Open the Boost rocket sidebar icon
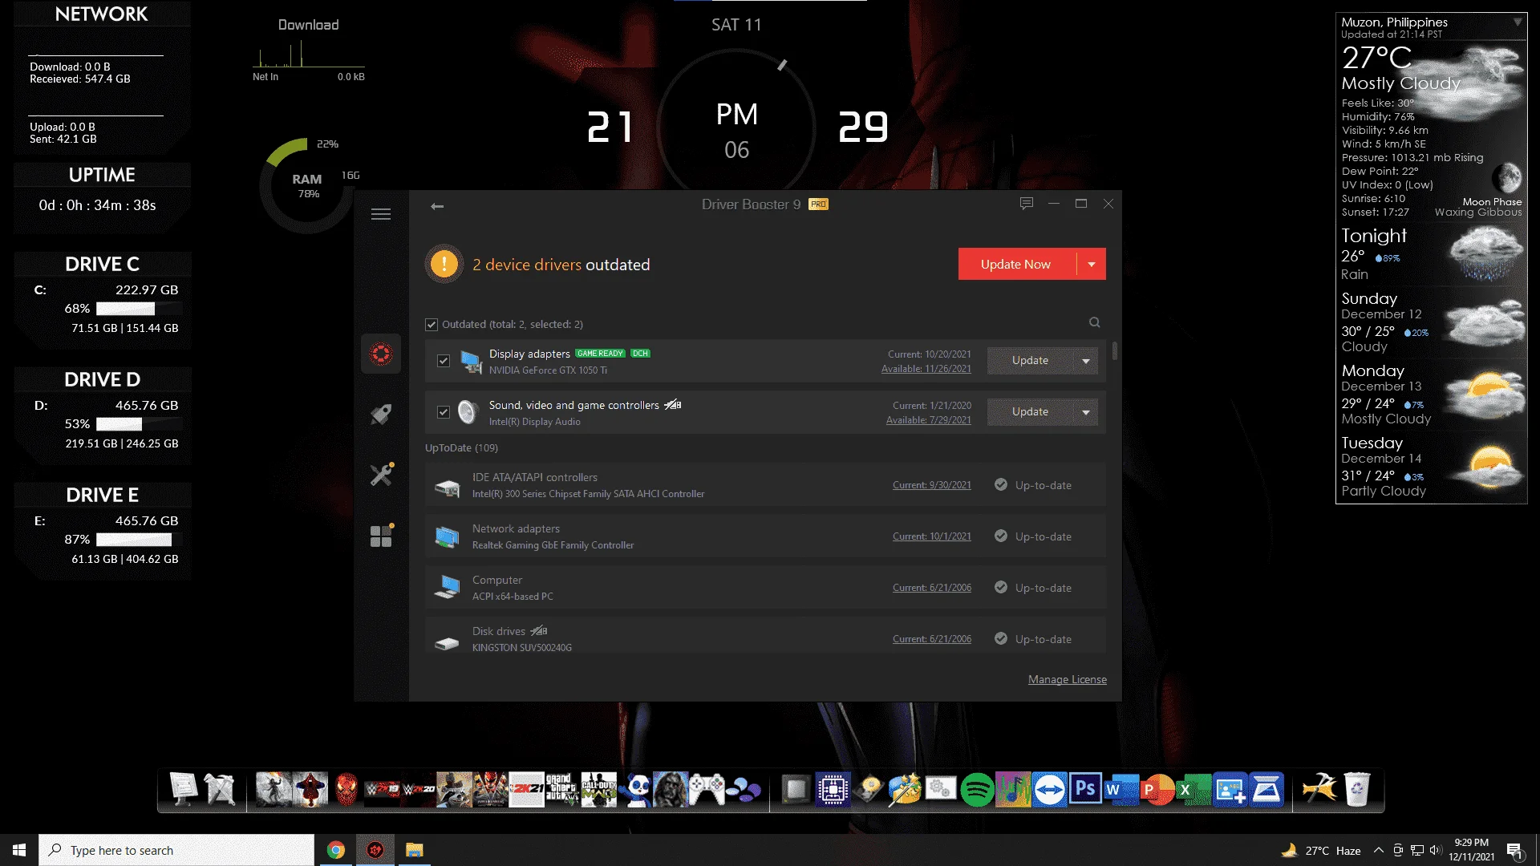The width and height of the screenshot is (1540, 866). pyautogui.click(x=381, y=414)
